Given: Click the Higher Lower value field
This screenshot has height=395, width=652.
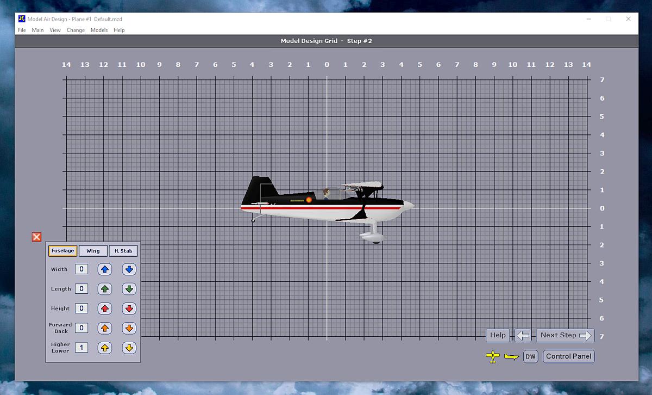Looking at the screenshot, I should [81, 348].
